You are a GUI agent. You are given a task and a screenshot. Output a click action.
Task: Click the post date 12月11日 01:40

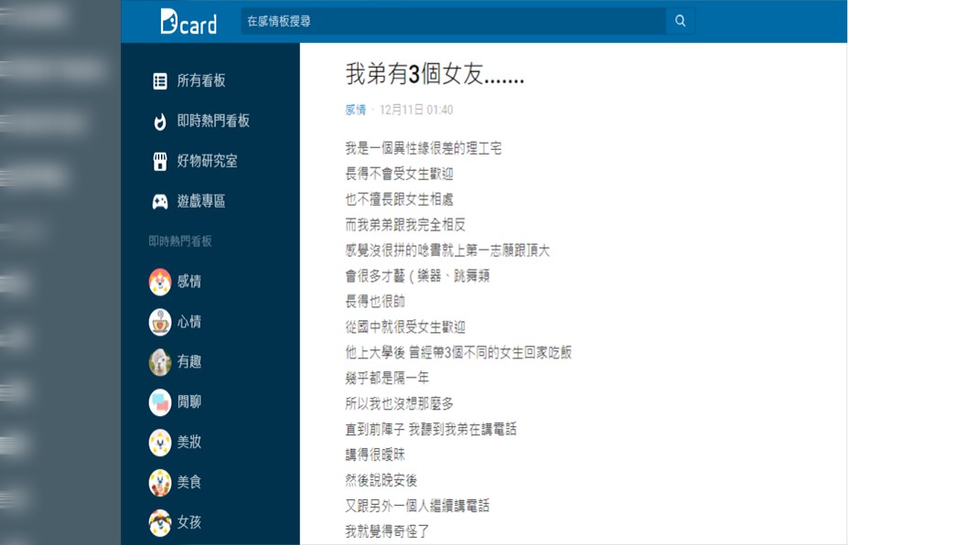[x=415, y=110]
